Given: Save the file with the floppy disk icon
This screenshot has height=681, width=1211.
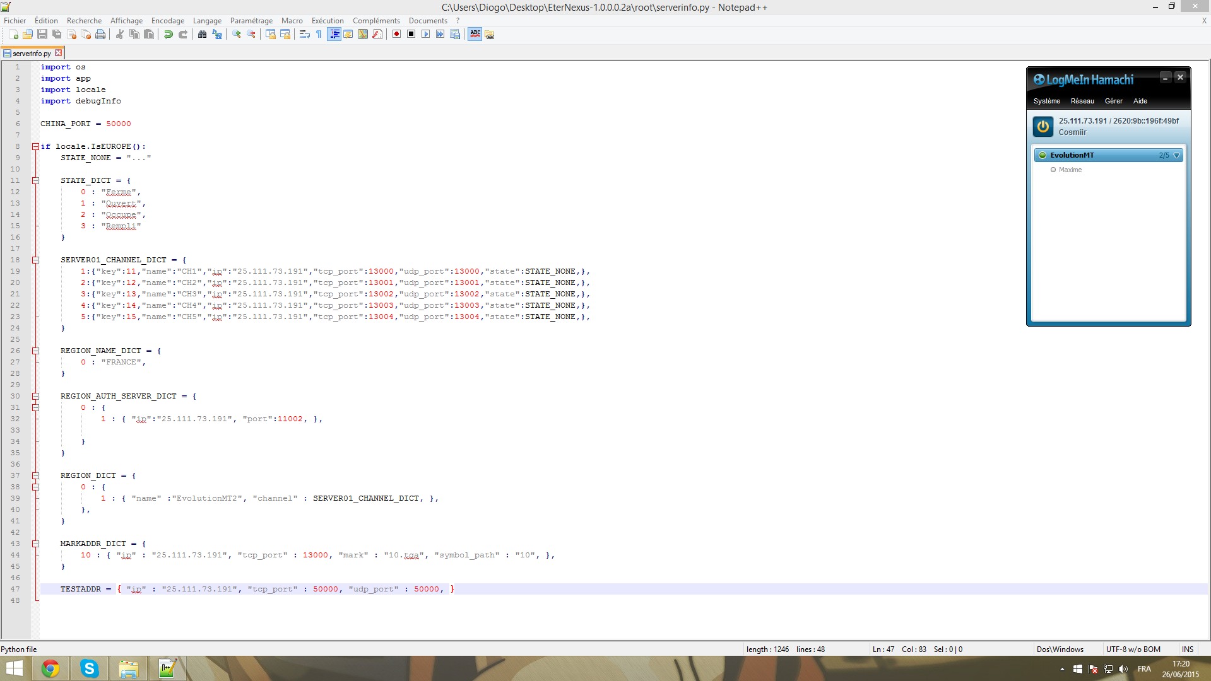Looking at the screenshot, I should (x=42, y=35).
